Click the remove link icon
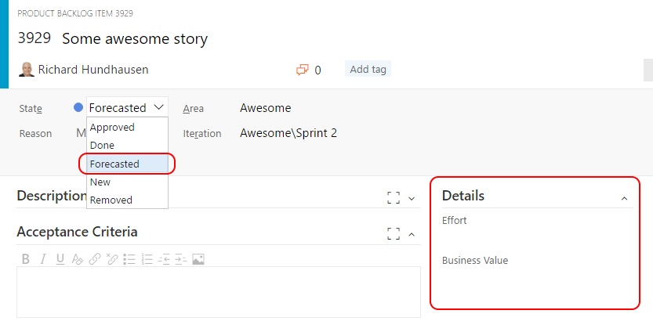This screenshot has height=321, width=653. 112,258
